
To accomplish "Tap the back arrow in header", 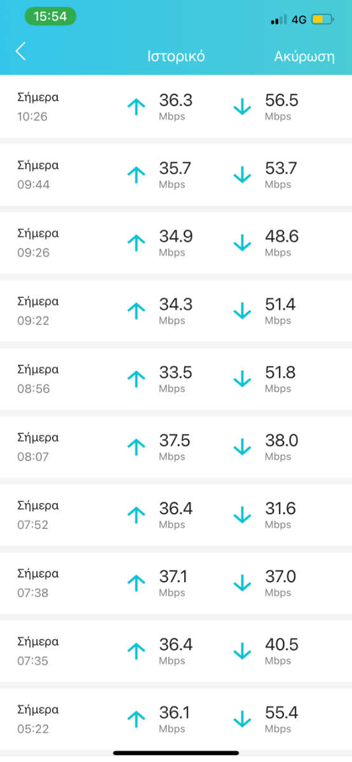I will (20, 51).
